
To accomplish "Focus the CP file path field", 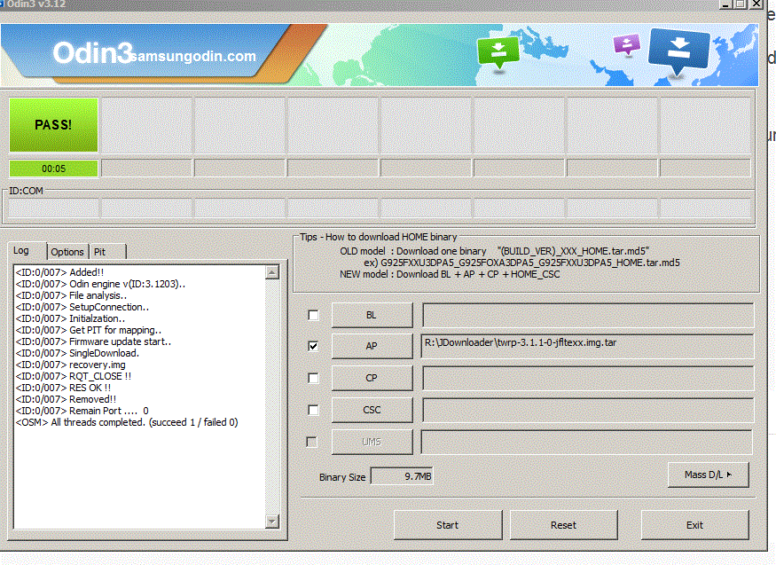I will [x=588, y=378].
